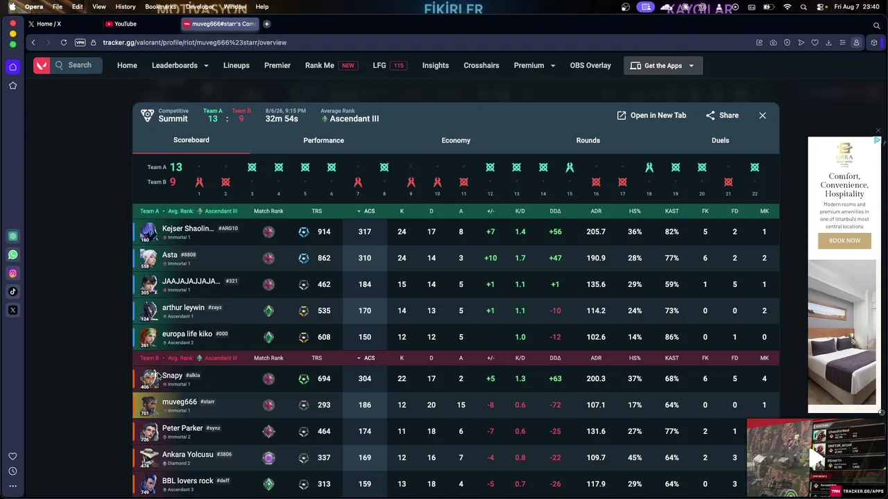
Task: Open a new tab with the plus button
Action: (x=266, y=24)
